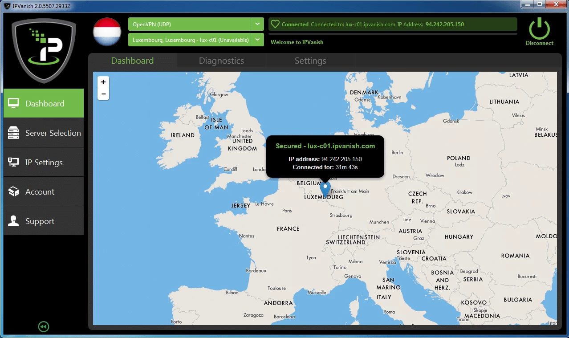Image resolution: width=569 pixels, height=338 pixels.
Task: Click the Connected for 31m 43s text
Action: click(x=325, y=167)
